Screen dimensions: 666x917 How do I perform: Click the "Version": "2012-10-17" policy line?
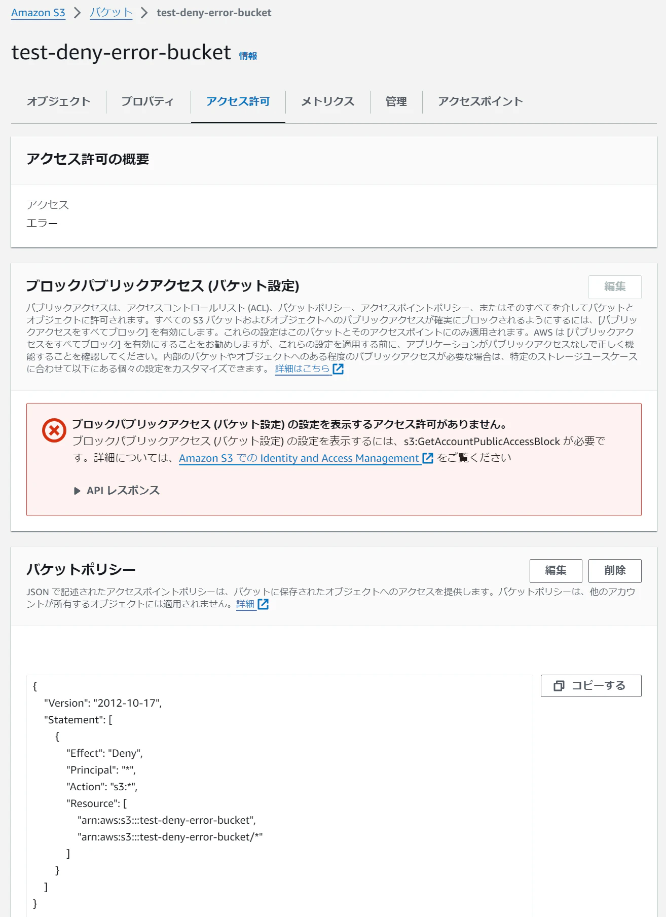click(103, 703)
